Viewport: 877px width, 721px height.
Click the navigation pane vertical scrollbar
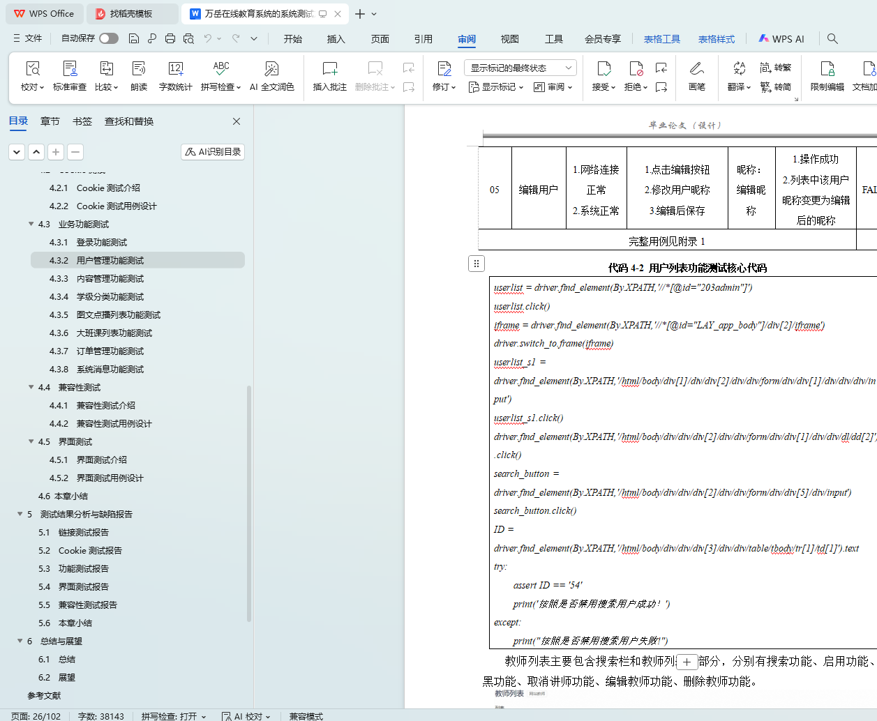click(249, 502)
